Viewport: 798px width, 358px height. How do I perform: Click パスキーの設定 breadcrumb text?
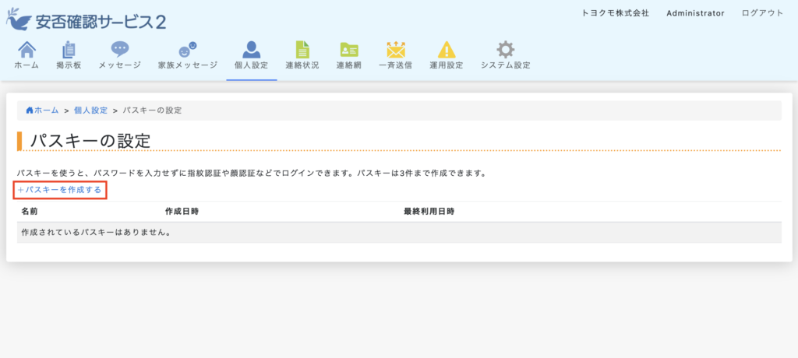[x=152, y=111]
